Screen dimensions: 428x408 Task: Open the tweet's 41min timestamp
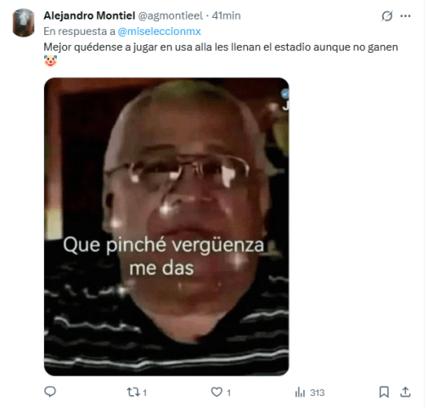tap(226, 15)
